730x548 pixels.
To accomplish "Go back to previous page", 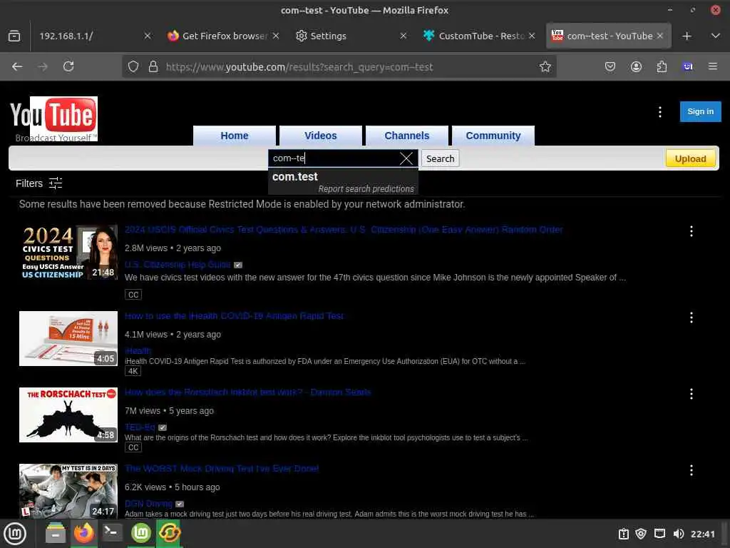I will point(17,66).
